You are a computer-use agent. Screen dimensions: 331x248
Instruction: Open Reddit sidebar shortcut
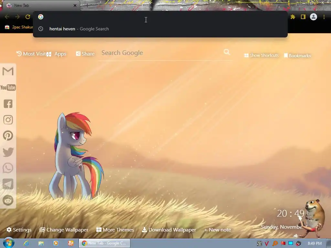pyautogui.click(x=8, y=200)
